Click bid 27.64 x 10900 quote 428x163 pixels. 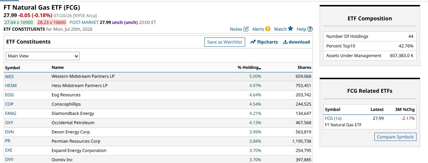[x=19, y=22]
